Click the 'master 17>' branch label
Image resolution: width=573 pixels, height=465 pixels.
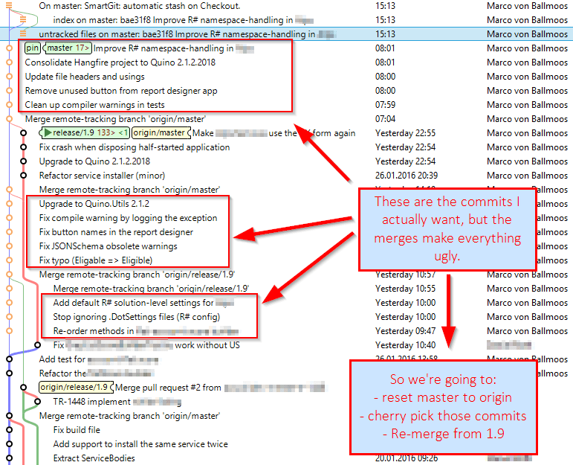68,48
